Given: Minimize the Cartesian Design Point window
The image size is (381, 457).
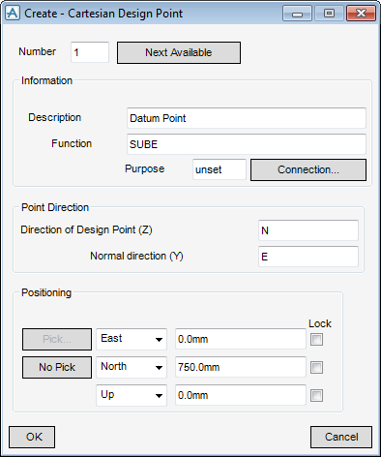Looking at the screenshot, I should [x=297, y=14].
